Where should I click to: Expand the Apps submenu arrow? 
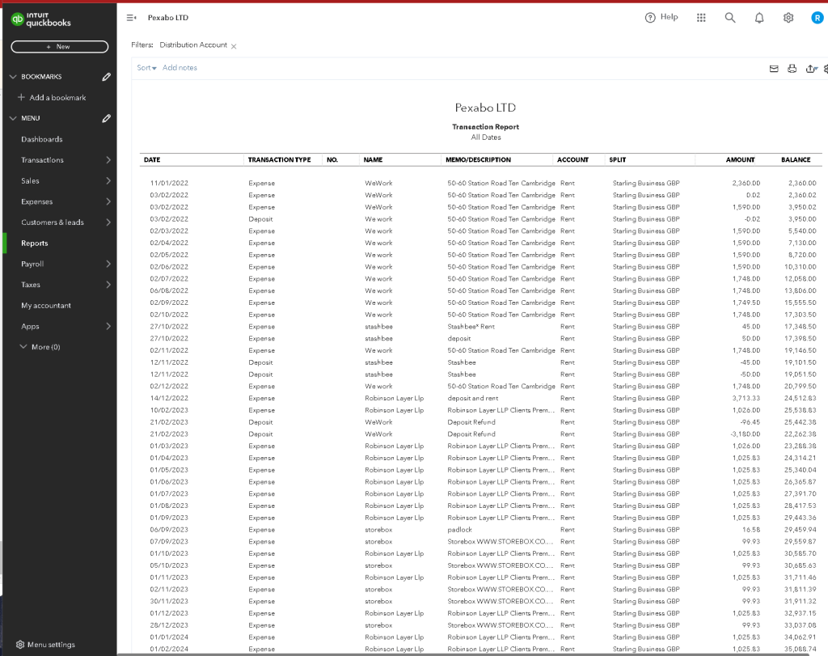(x=108, y=326)
